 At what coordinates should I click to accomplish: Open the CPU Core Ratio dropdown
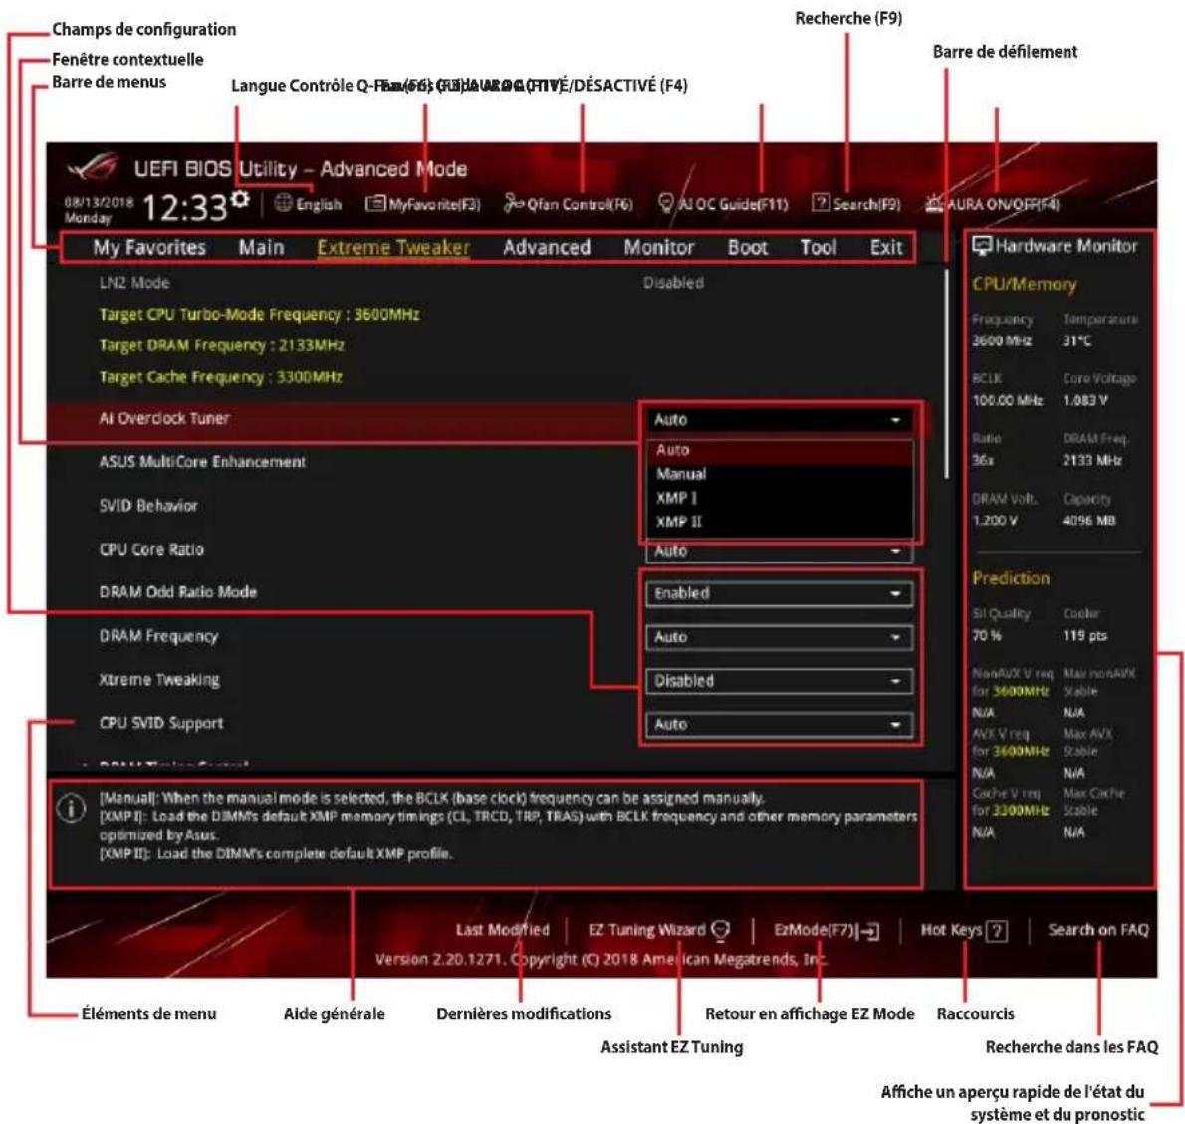(779, 552)
